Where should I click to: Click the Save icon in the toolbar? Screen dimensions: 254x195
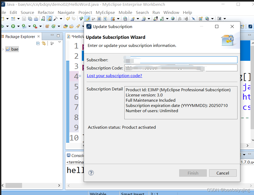[24, 19]
